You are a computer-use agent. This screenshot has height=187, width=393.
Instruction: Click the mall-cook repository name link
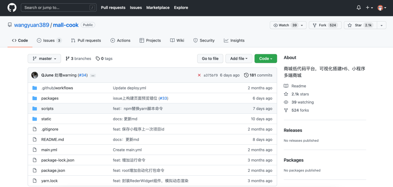[65, 25]
